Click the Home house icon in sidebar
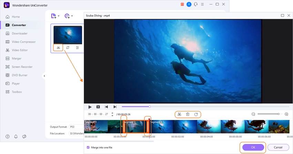Screen dimensions: 293x154 (8, 17)
